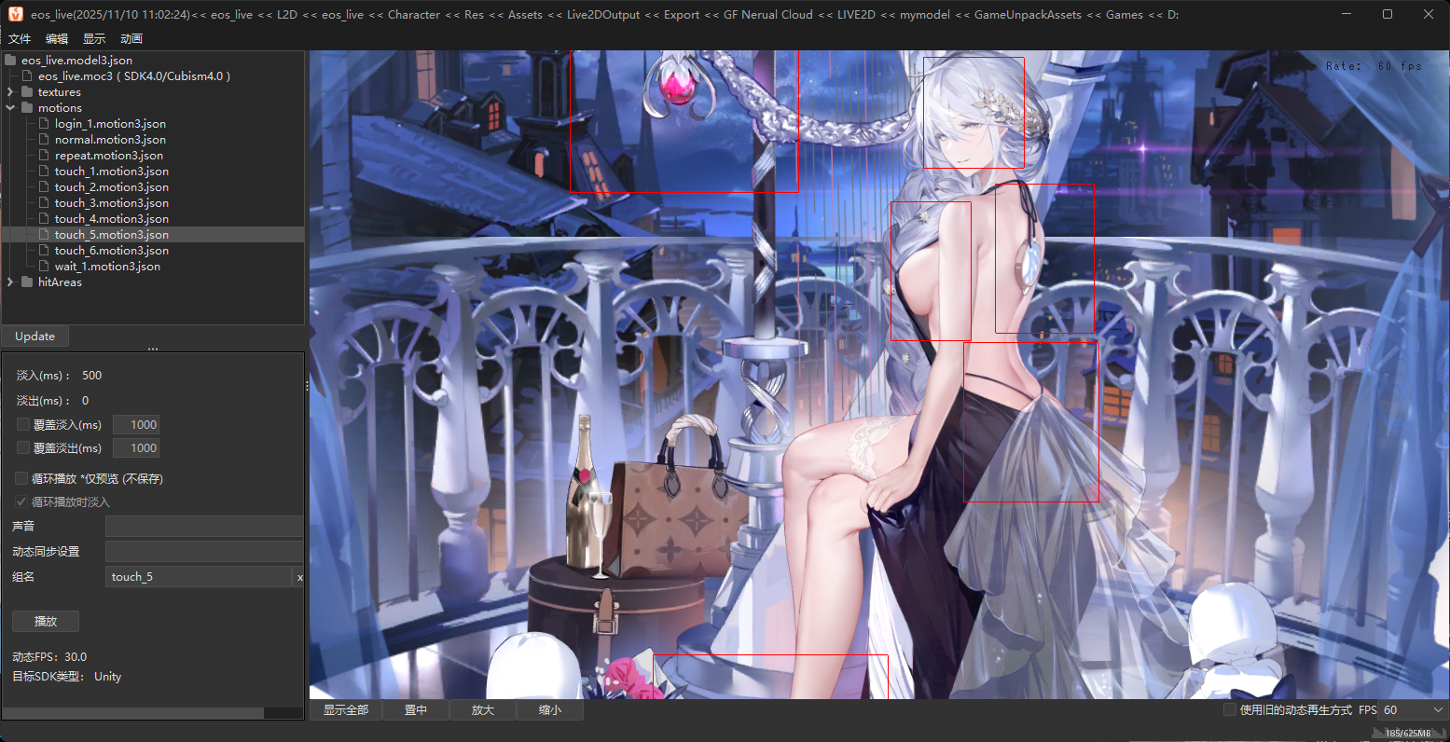The image size is (1450, 742).
Task: Expand the textures tree node
Action: pyautogui.click(x=10, y=91)
